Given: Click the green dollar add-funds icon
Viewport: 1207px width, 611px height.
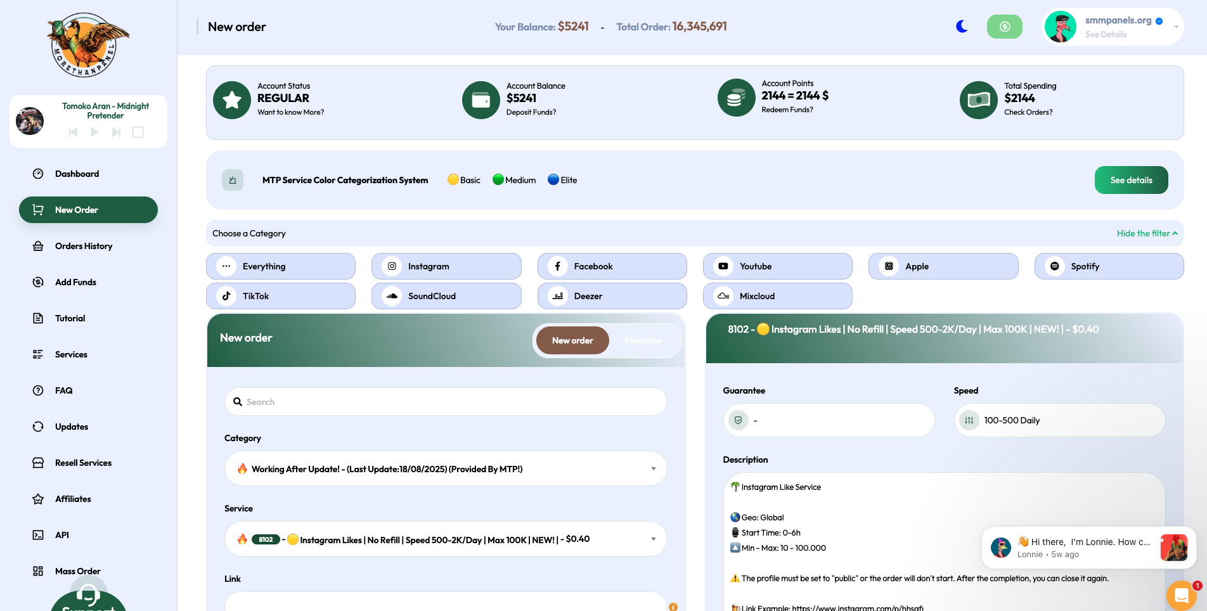Looking at the screenshot, I should point(1004,27).
